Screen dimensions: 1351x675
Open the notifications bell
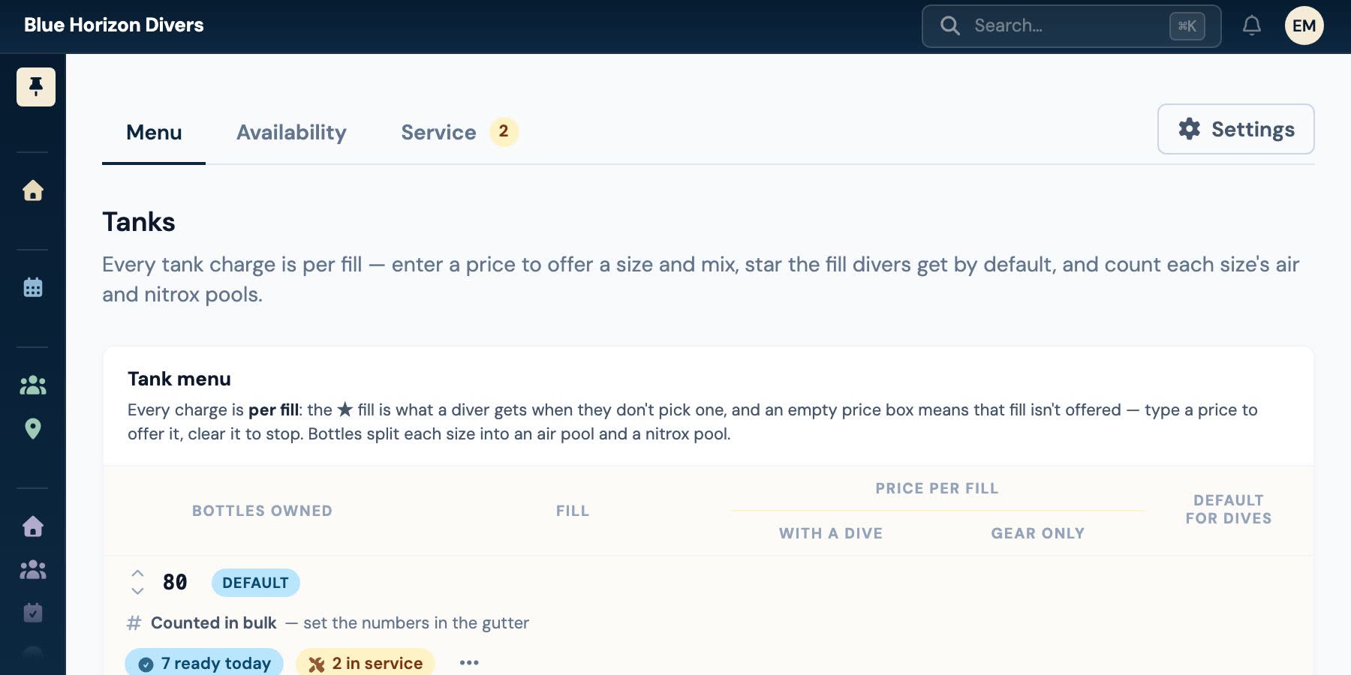click(x=1252, y=25)
